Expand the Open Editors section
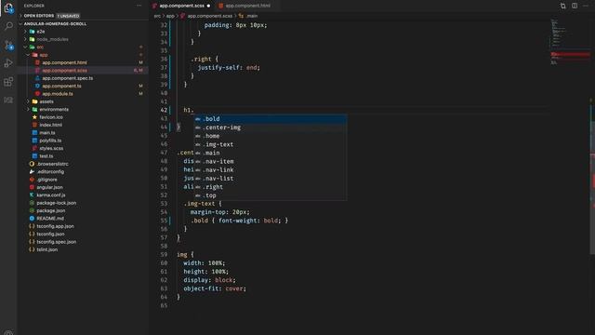The height and width of the screenshot is (335, 595). click(39, 16)
